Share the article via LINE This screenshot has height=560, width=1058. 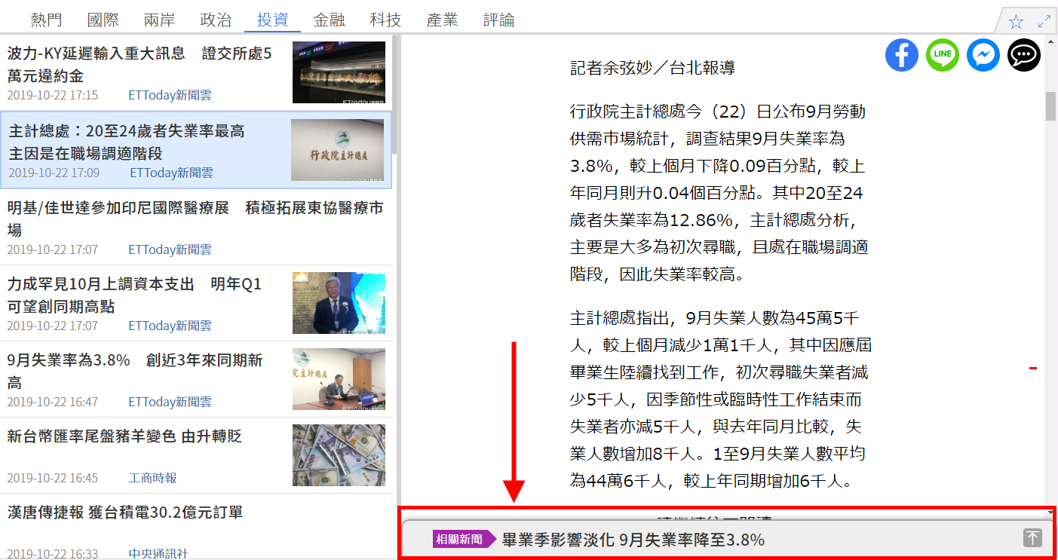(x=943, y=55)
